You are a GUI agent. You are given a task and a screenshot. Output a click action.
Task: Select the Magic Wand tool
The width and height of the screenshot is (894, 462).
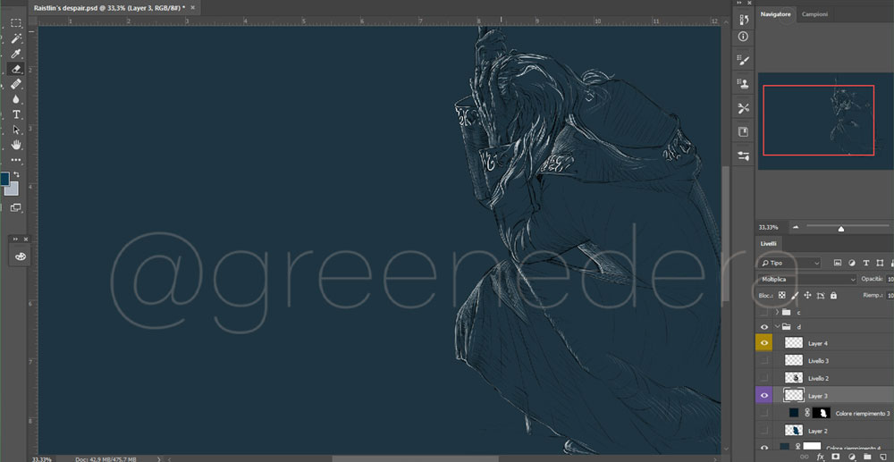tap(16, 38)
